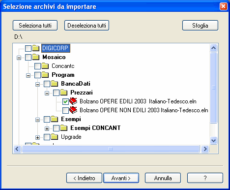The height and width of the screenshot is (190, 230).
Task: Click the Esempi folder icon
Action: coord(54,119)
